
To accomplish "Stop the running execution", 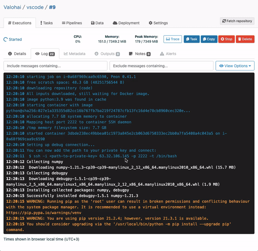I will [x=226, y=39].
